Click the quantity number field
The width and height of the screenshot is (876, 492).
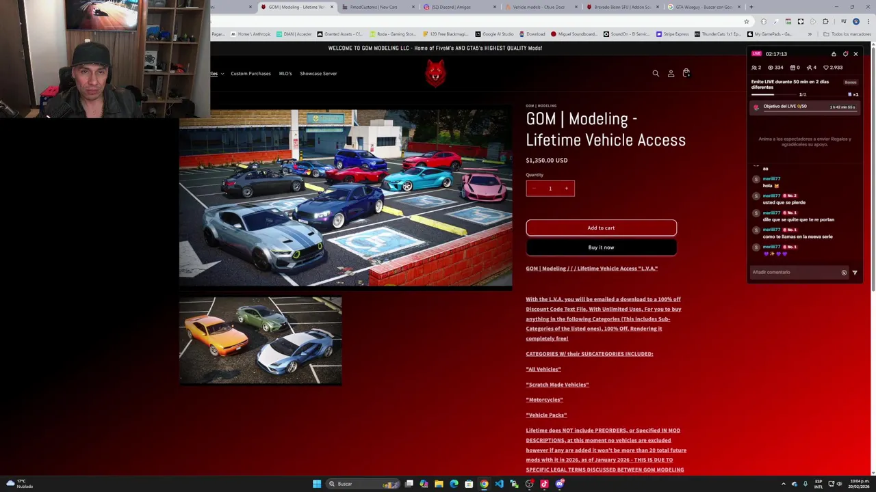point(550,189)
